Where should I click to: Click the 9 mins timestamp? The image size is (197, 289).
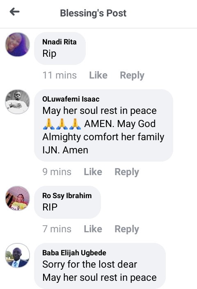tap(57, 172)
